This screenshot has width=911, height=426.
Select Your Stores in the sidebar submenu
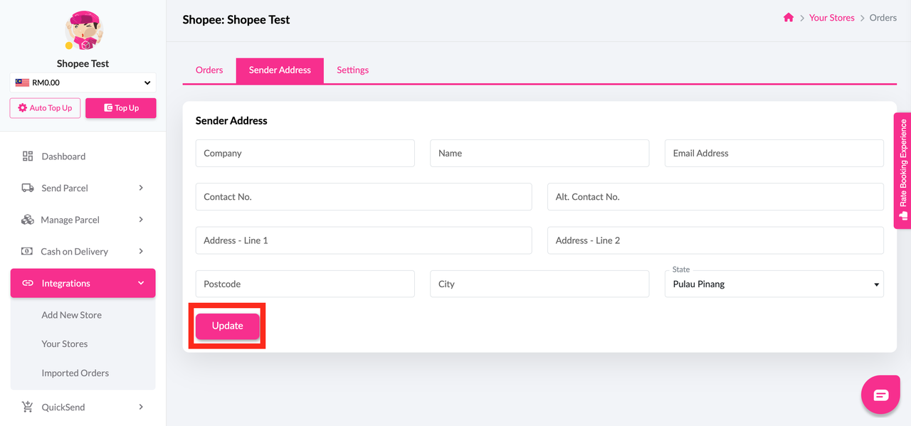(x=65, y=344)
